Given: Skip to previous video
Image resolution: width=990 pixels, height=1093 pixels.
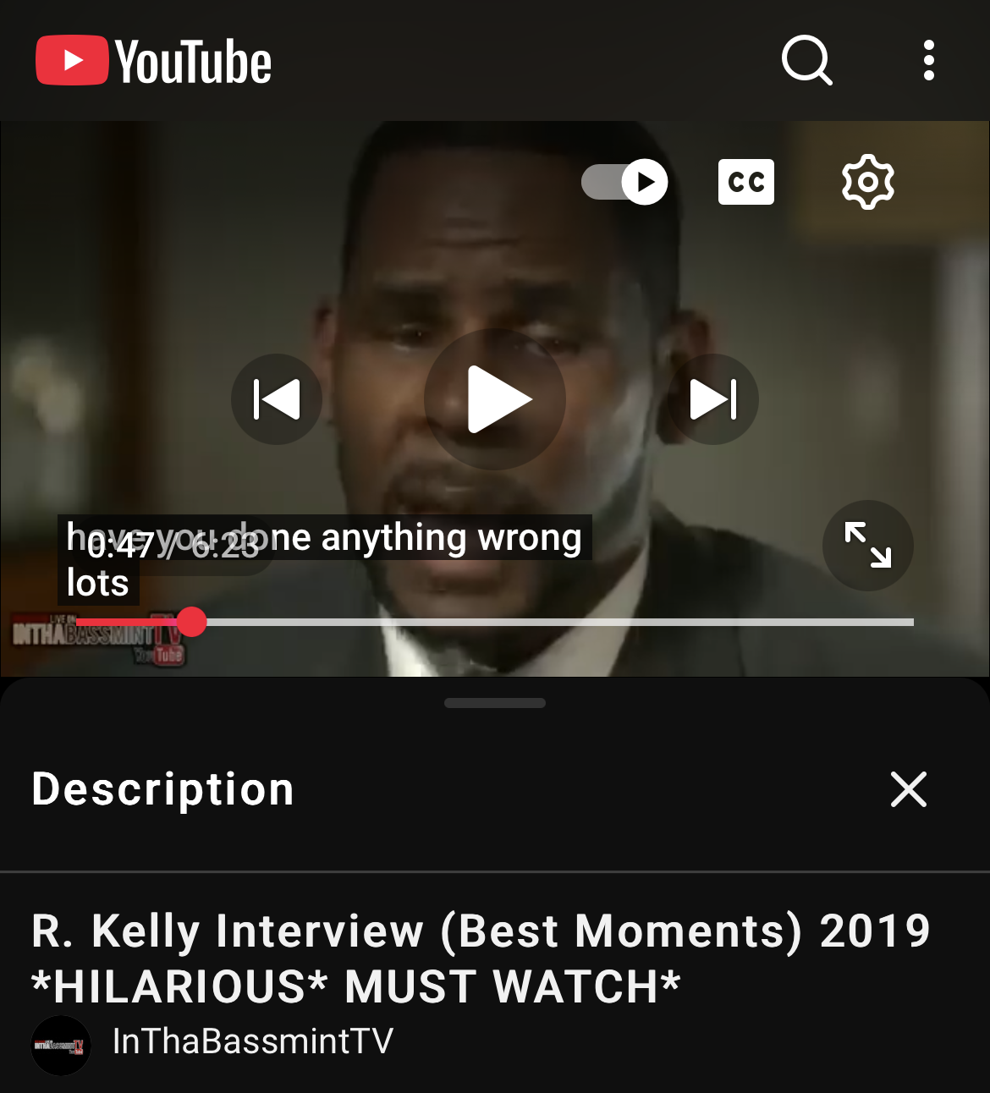Looking at the screenshot, I should pos(277,399).
